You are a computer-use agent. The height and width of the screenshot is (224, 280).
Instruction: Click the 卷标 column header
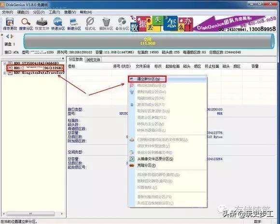pos(72,66)
